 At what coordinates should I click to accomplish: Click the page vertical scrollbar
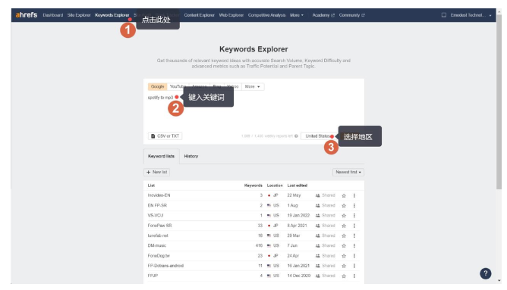point(499,103)
